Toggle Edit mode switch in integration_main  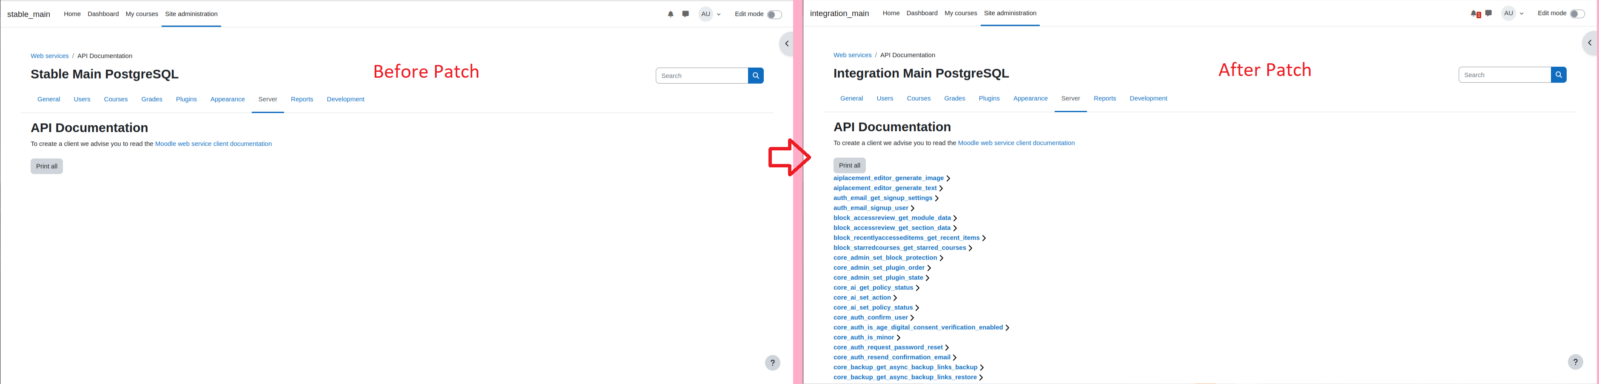click(1577, 14)
